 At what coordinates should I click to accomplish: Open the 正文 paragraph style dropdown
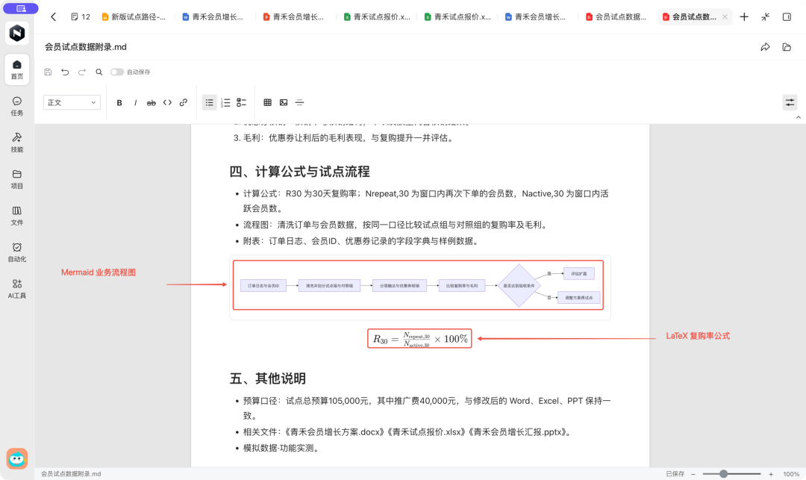[72, 103]
